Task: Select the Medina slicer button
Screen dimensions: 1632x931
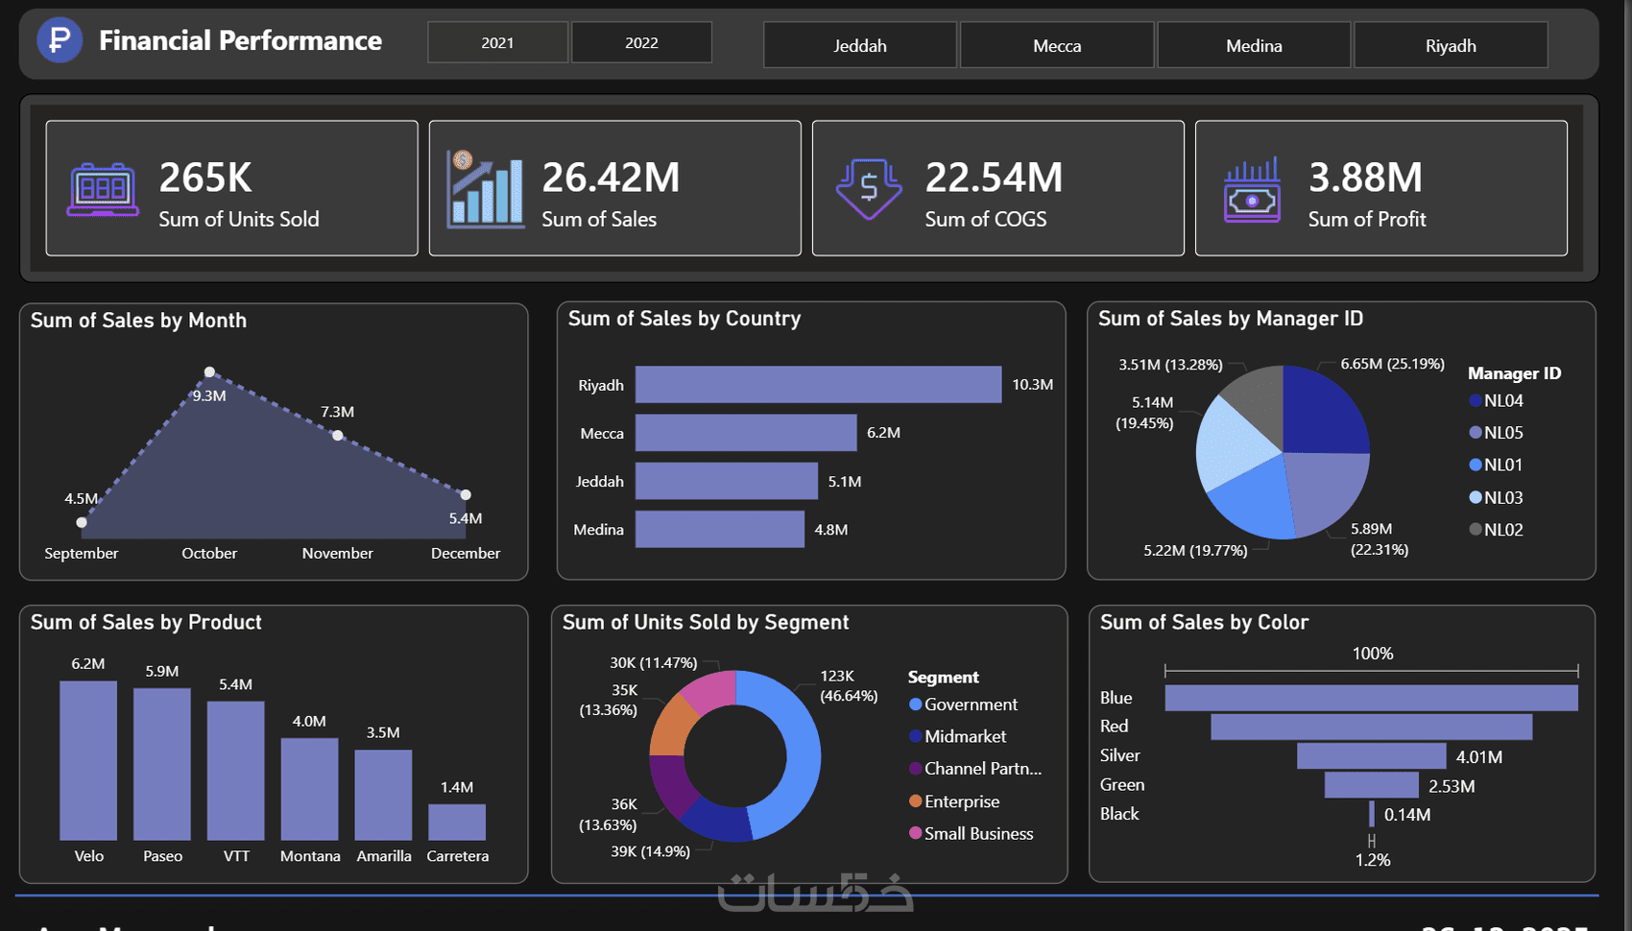Action: pos(1254,45)
